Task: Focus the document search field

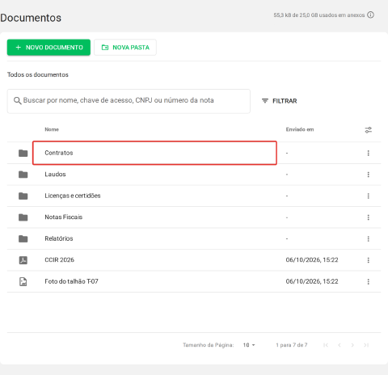Action: [129, 101]
